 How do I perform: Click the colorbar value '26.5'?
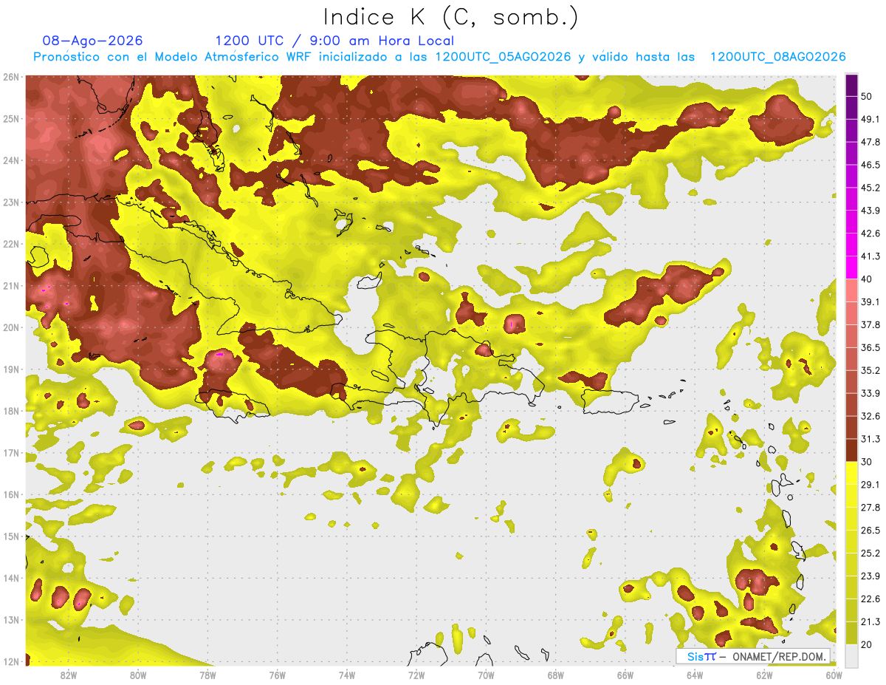pyautogui.click(x=870, y=531)
